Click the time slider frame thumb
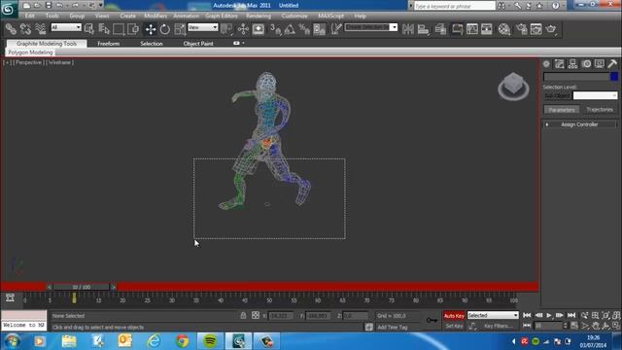The image size is (622, 350). coord(82,287)
